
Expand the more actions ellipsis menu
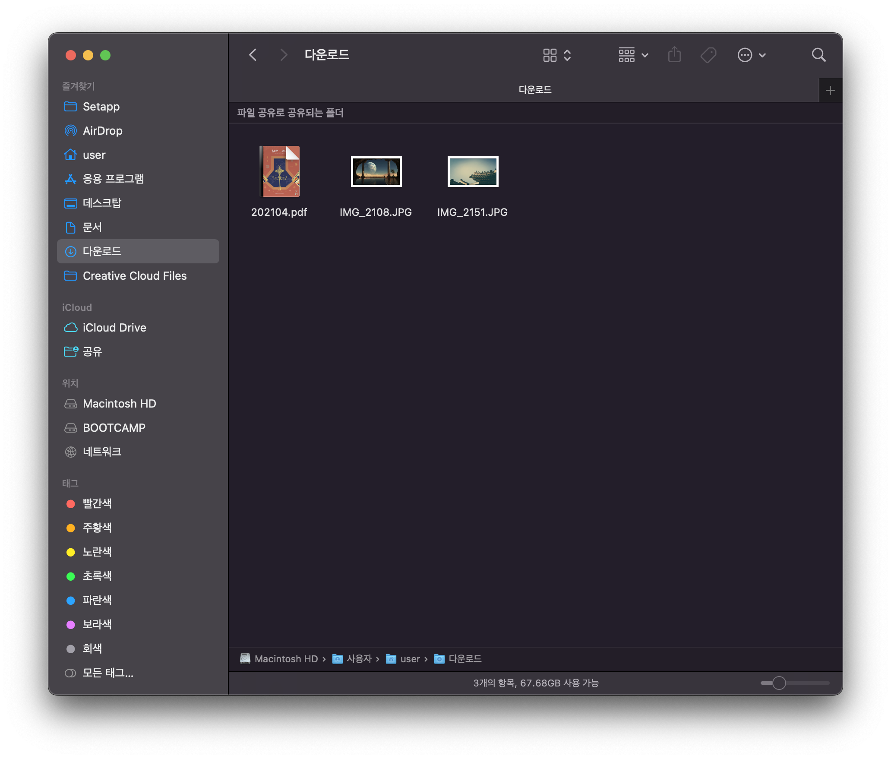click(x=751, y=55)
